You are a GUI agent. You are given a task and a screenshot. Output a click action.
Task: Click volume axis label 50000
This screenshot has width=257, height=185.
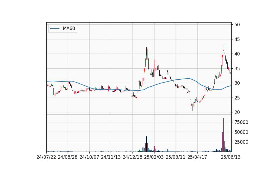pos(241,132)
